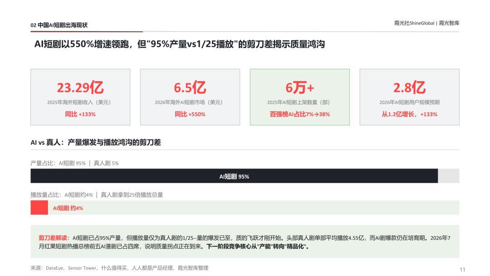Click the section header "02 中国AI短剧出海现状"
The height and width of the screenshot is (276, 490).
(59, 25)
